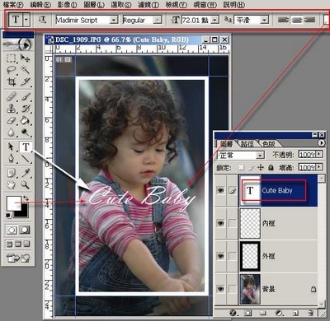Screen dimensions: 330x321
Task: Select the Brush tool
Action: click(x=26, y=97)
